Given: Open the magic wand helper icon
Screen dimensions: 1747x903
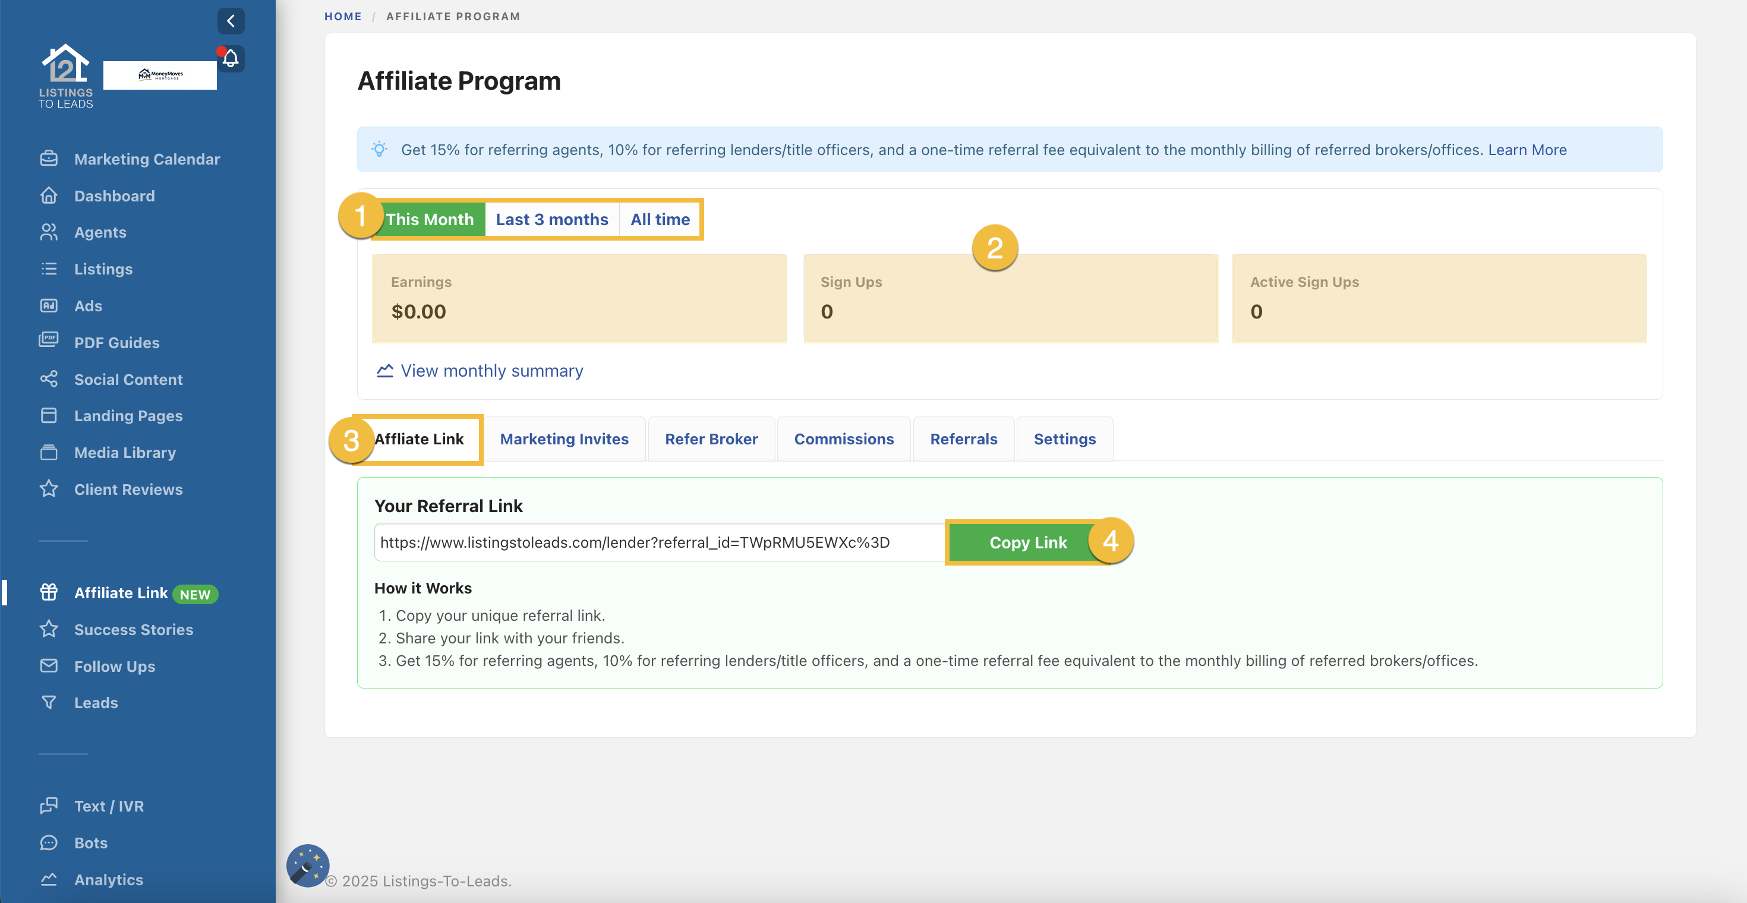Looking at the screenshot, I should click(307, 865).
